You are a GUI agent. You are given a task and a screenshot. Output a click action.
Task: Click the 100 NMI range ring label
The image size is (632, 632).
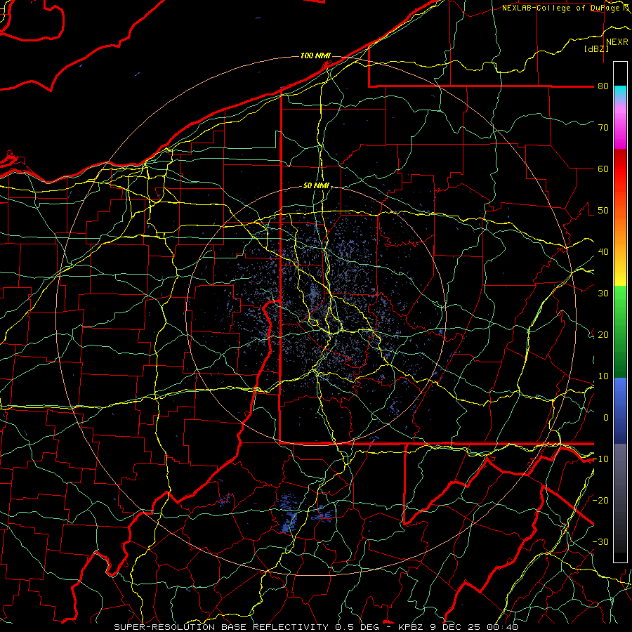315,55
